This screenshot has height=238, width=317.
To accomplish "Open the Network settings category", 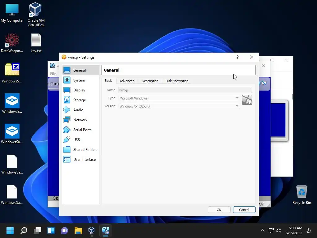I will coord(80,120).
